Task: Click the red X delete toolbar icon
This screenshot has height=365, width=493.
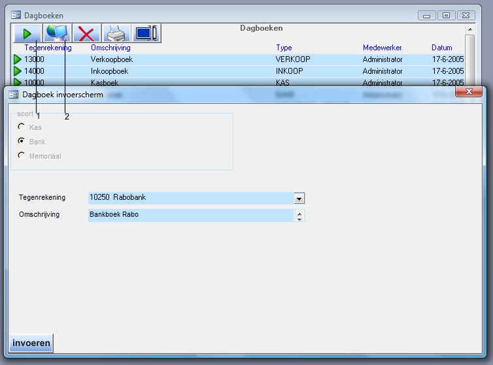Action: point(86,33)
